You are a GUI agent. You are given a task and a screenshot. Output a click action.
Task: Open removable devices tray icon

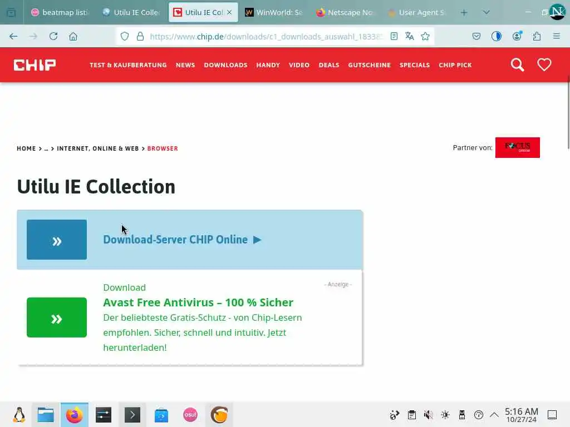pyautogui.click(x=461, y=415)
